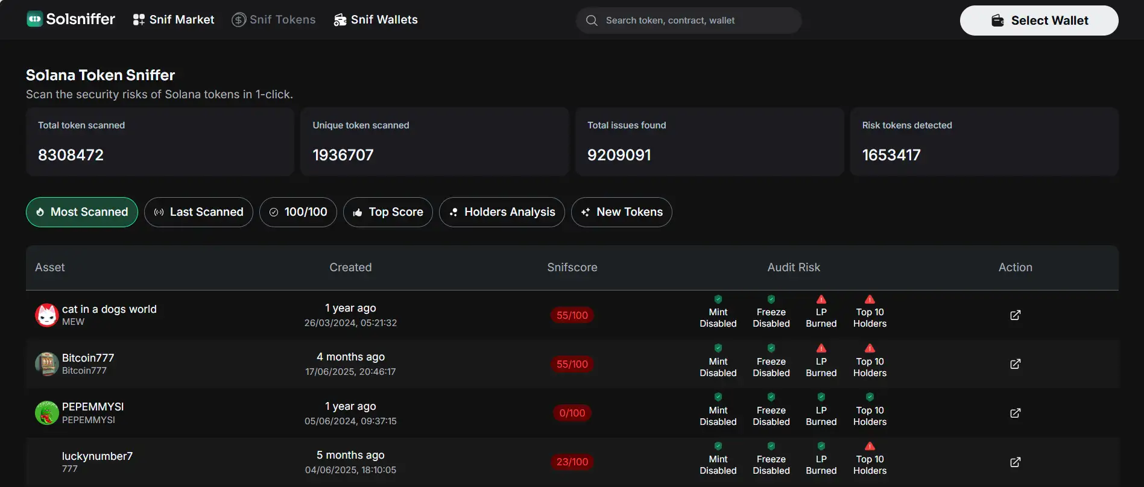Click the PEPEMMYSI frog token avatar
The image size is (1144, 487).
[x=46, y=413]
